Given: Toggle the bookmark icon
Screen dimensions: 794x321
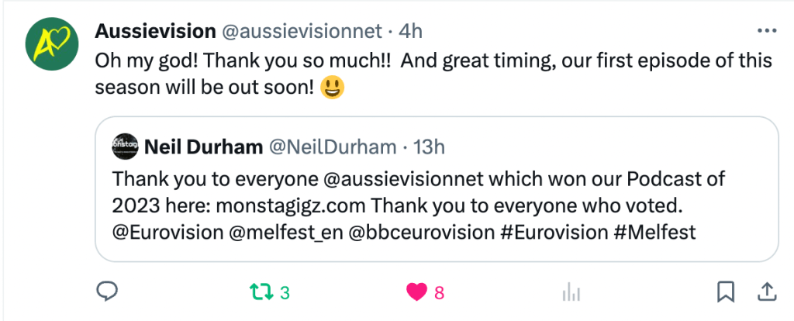Looking at the screenshot, I should click(x=725, y=292).
